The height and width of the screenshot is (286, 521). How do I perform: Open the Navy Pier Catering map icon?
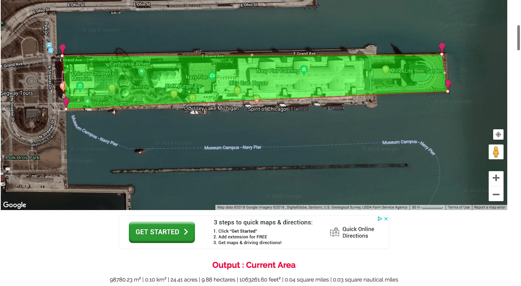(x=304, y=70)
